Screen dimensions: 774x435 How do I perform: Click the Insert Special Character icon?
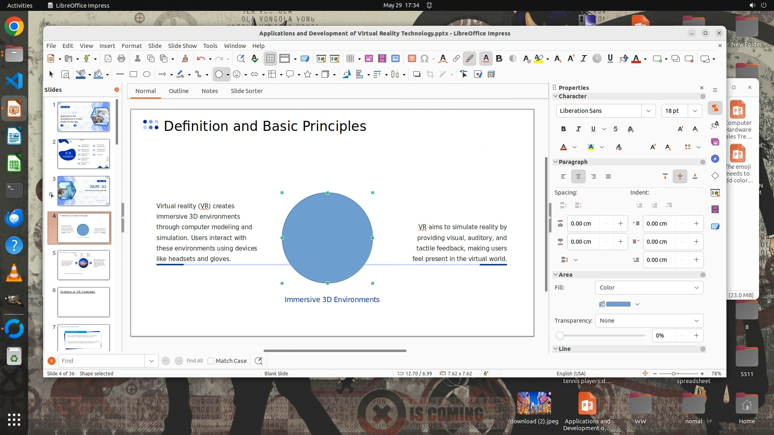(x=424, y=59)
